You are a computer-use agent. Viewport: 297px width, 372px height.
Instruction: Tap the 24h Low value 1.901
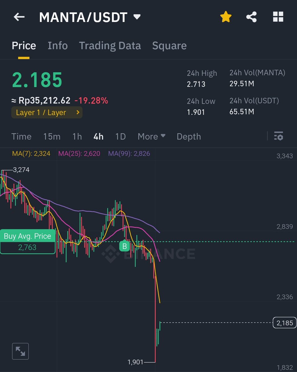coord(196,112)
